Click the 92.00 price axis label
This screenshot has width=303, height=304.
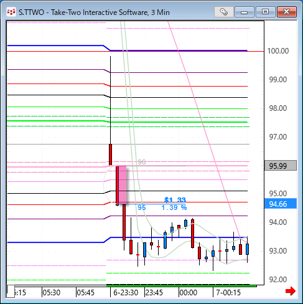278,280
